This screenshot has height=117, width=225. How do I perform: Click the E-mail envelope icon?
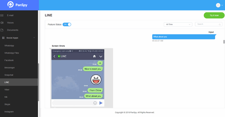[x=2, y=15]
